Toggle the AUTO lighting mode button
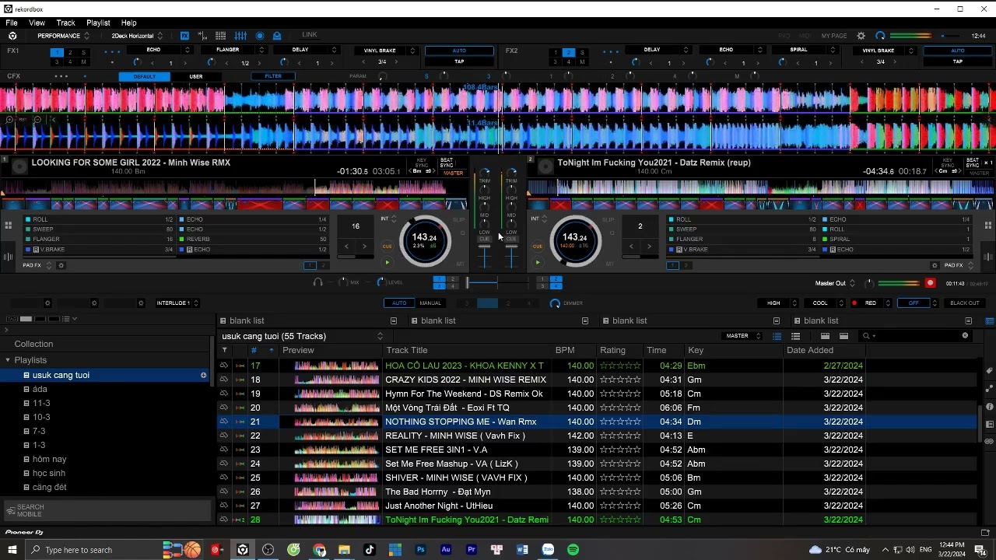This screenshot has height=560, width=996. pyautogui.click(x=399, y=303)
